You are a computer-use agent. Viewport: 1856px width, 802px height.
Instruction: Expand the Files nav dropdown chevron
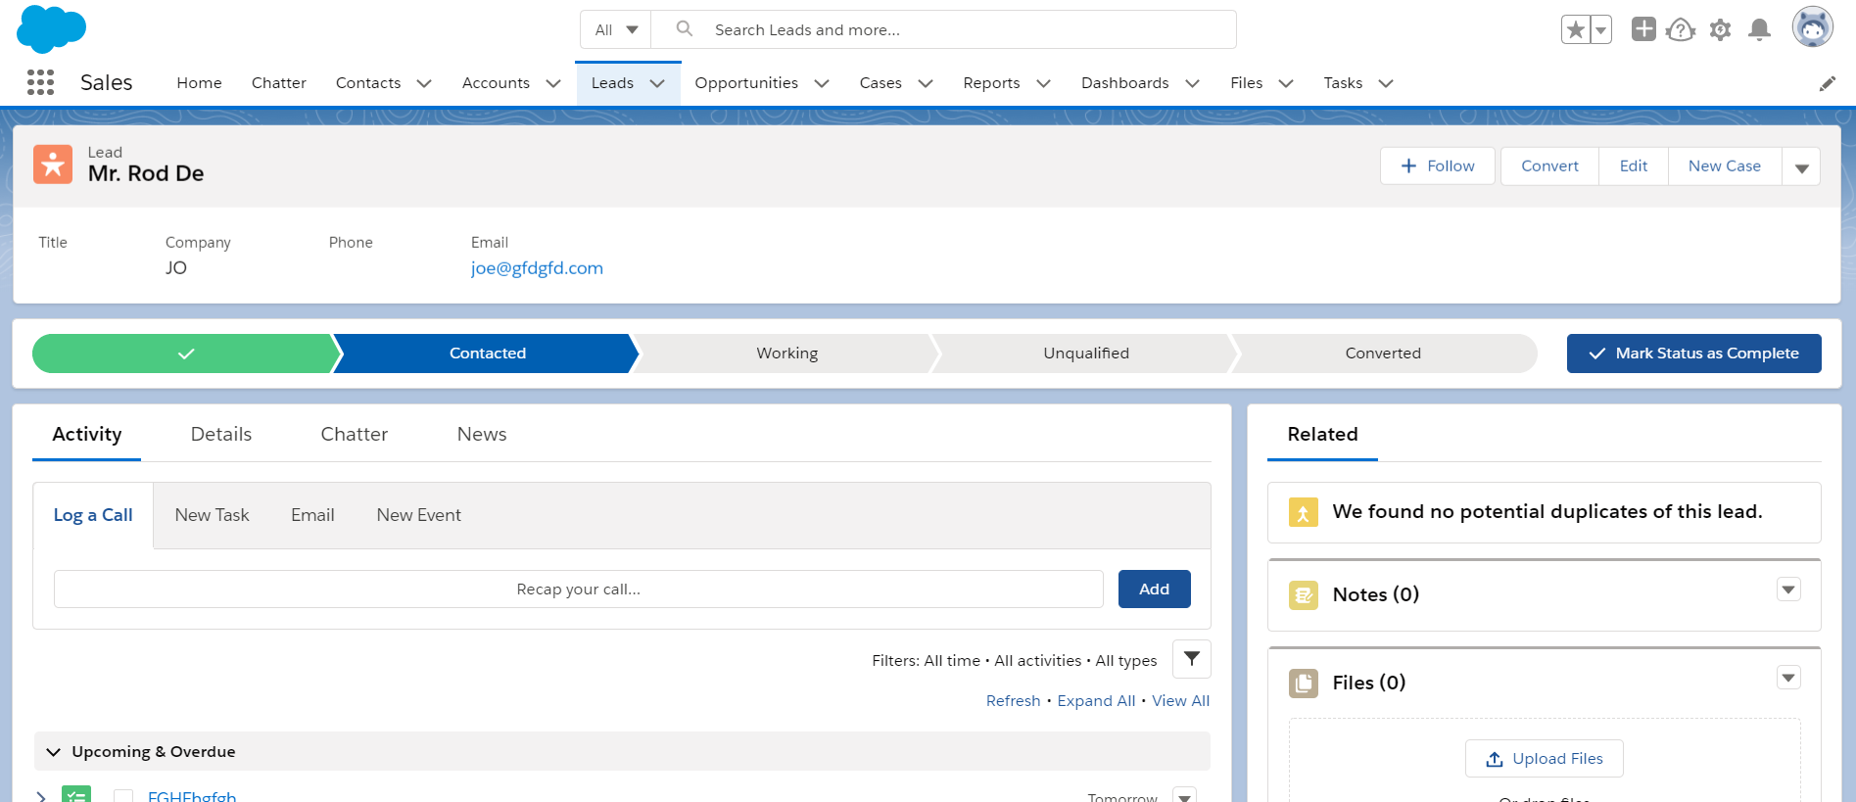click(1287, 84)
